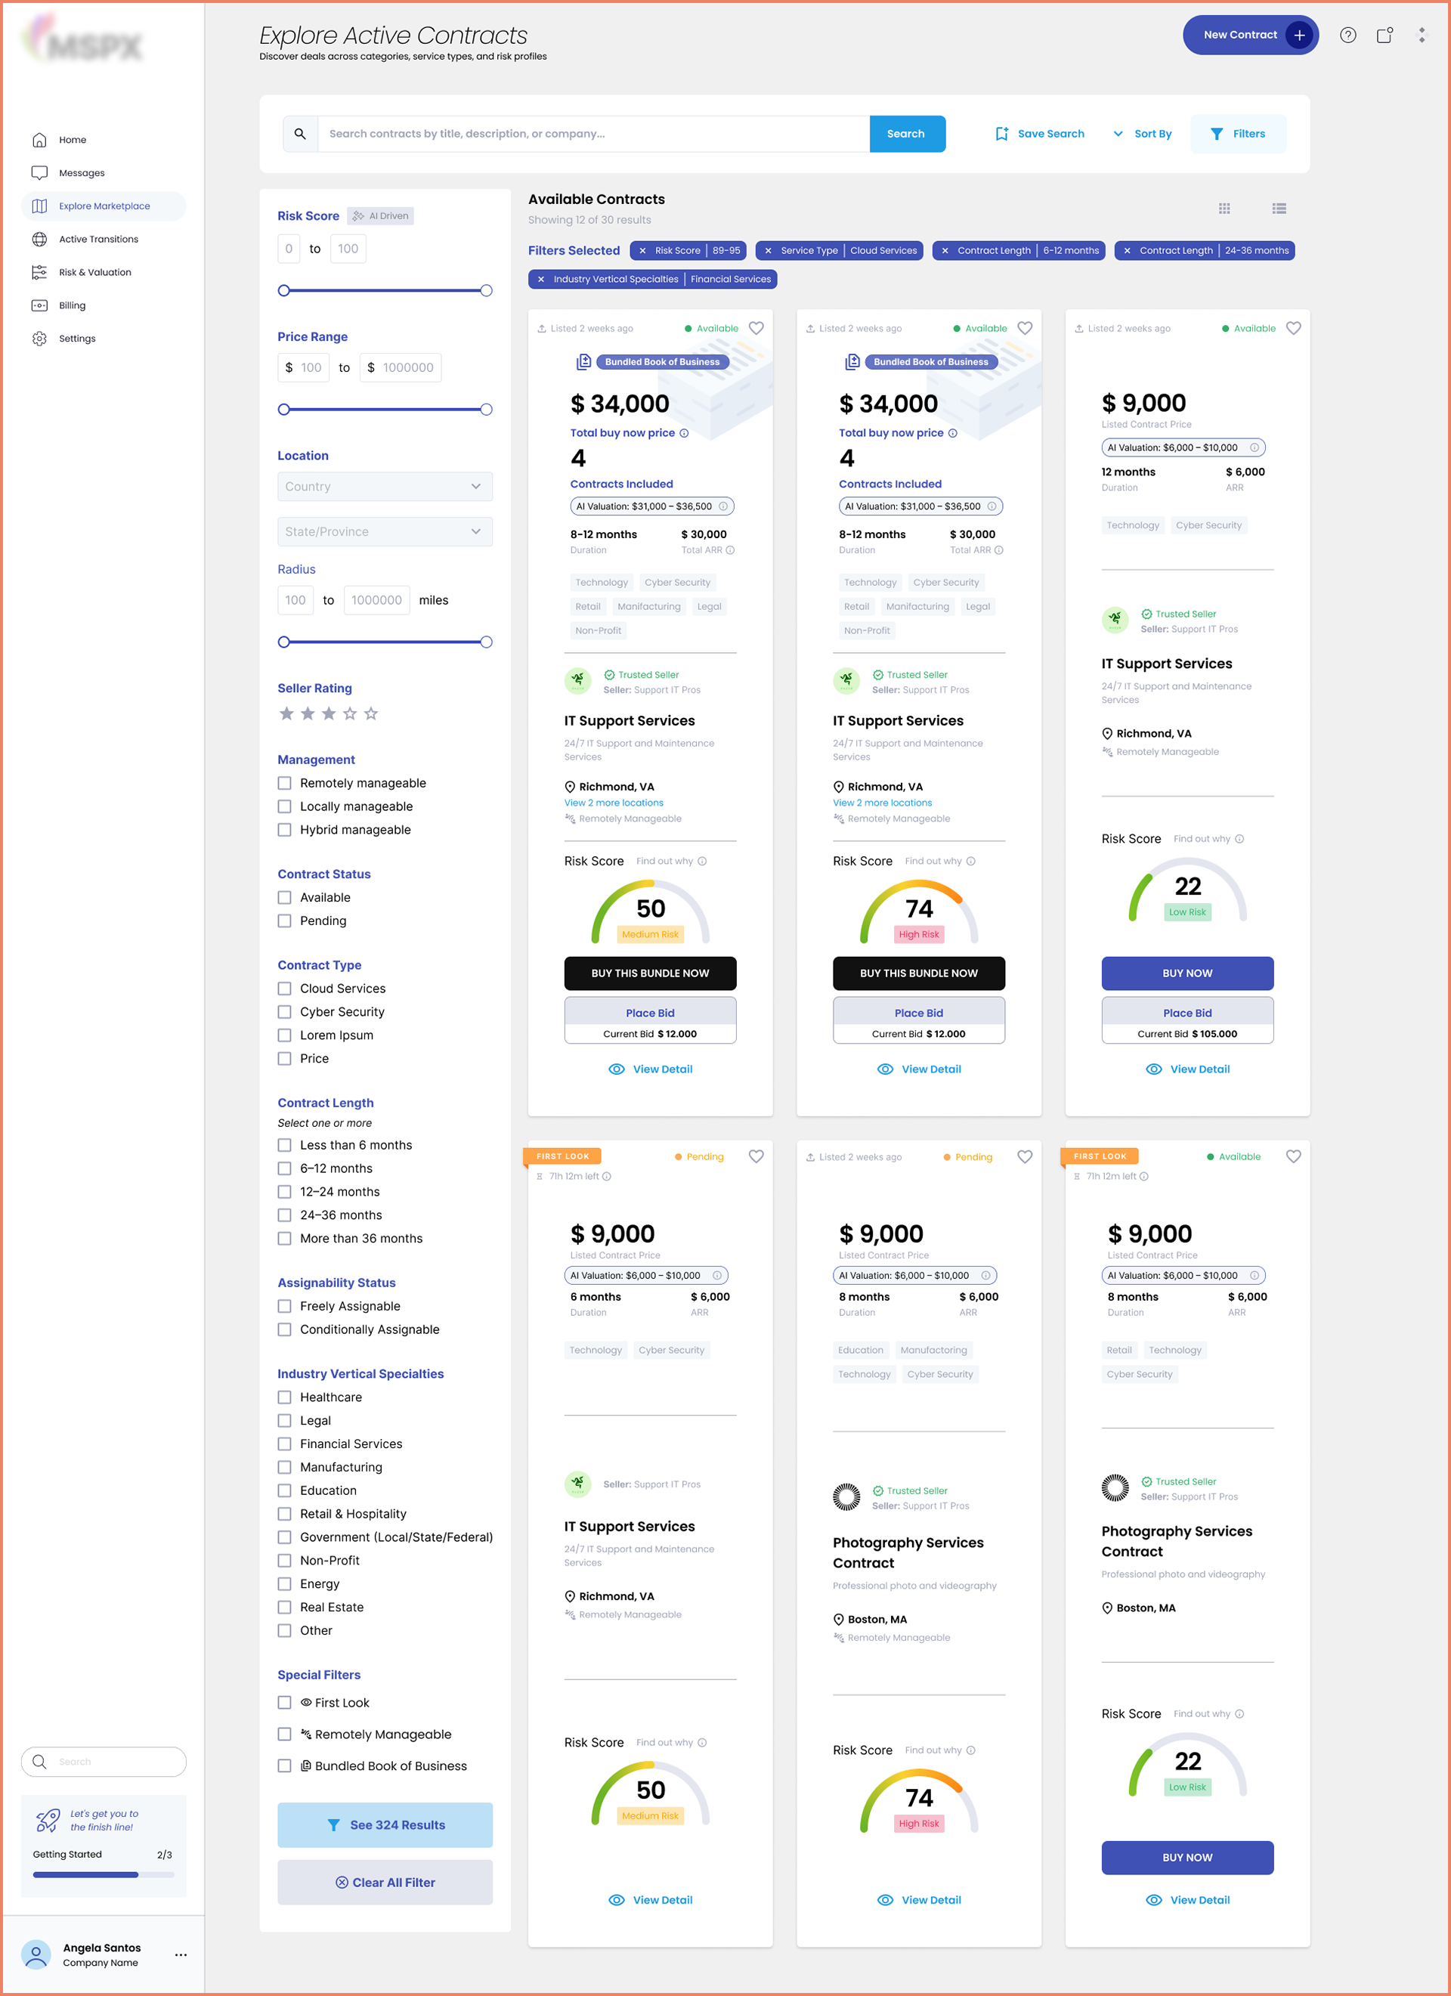The height and width of the screenshot is (1996, 1451).
Task: Switch to grid view layout icon
Action: (1224, 209)
